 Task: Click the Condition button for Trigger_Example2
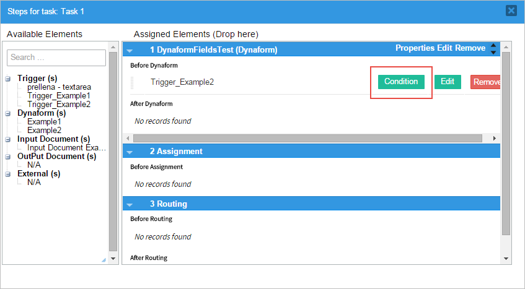click(x=401, y=82)
